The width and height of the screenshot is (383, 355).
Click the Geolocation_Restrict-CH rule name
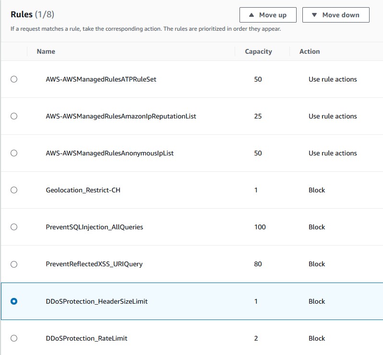tap(83, 190)
